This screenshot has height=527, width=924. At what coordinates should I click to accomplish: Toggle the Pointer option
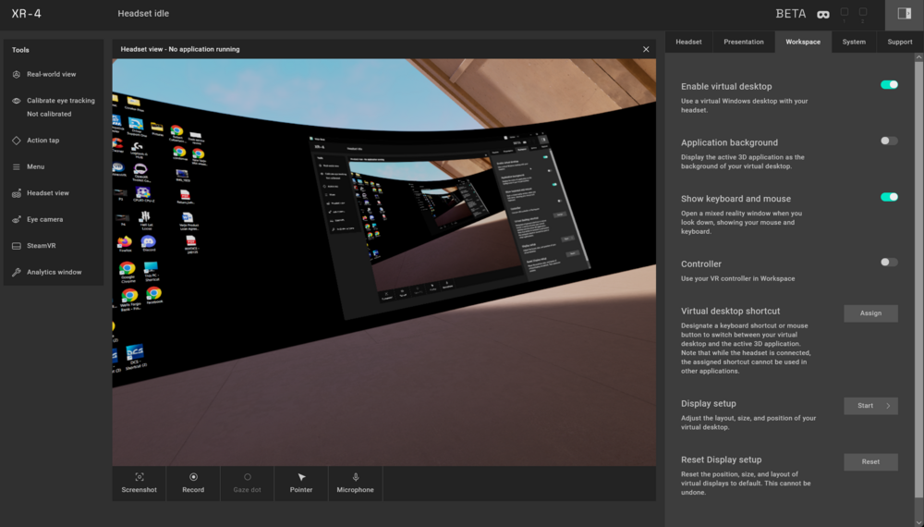301,484
